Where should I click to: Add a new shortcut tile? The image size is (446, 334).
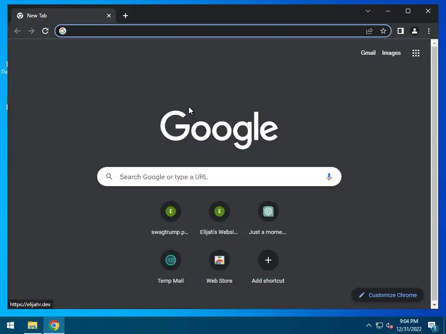click(268, 267)
